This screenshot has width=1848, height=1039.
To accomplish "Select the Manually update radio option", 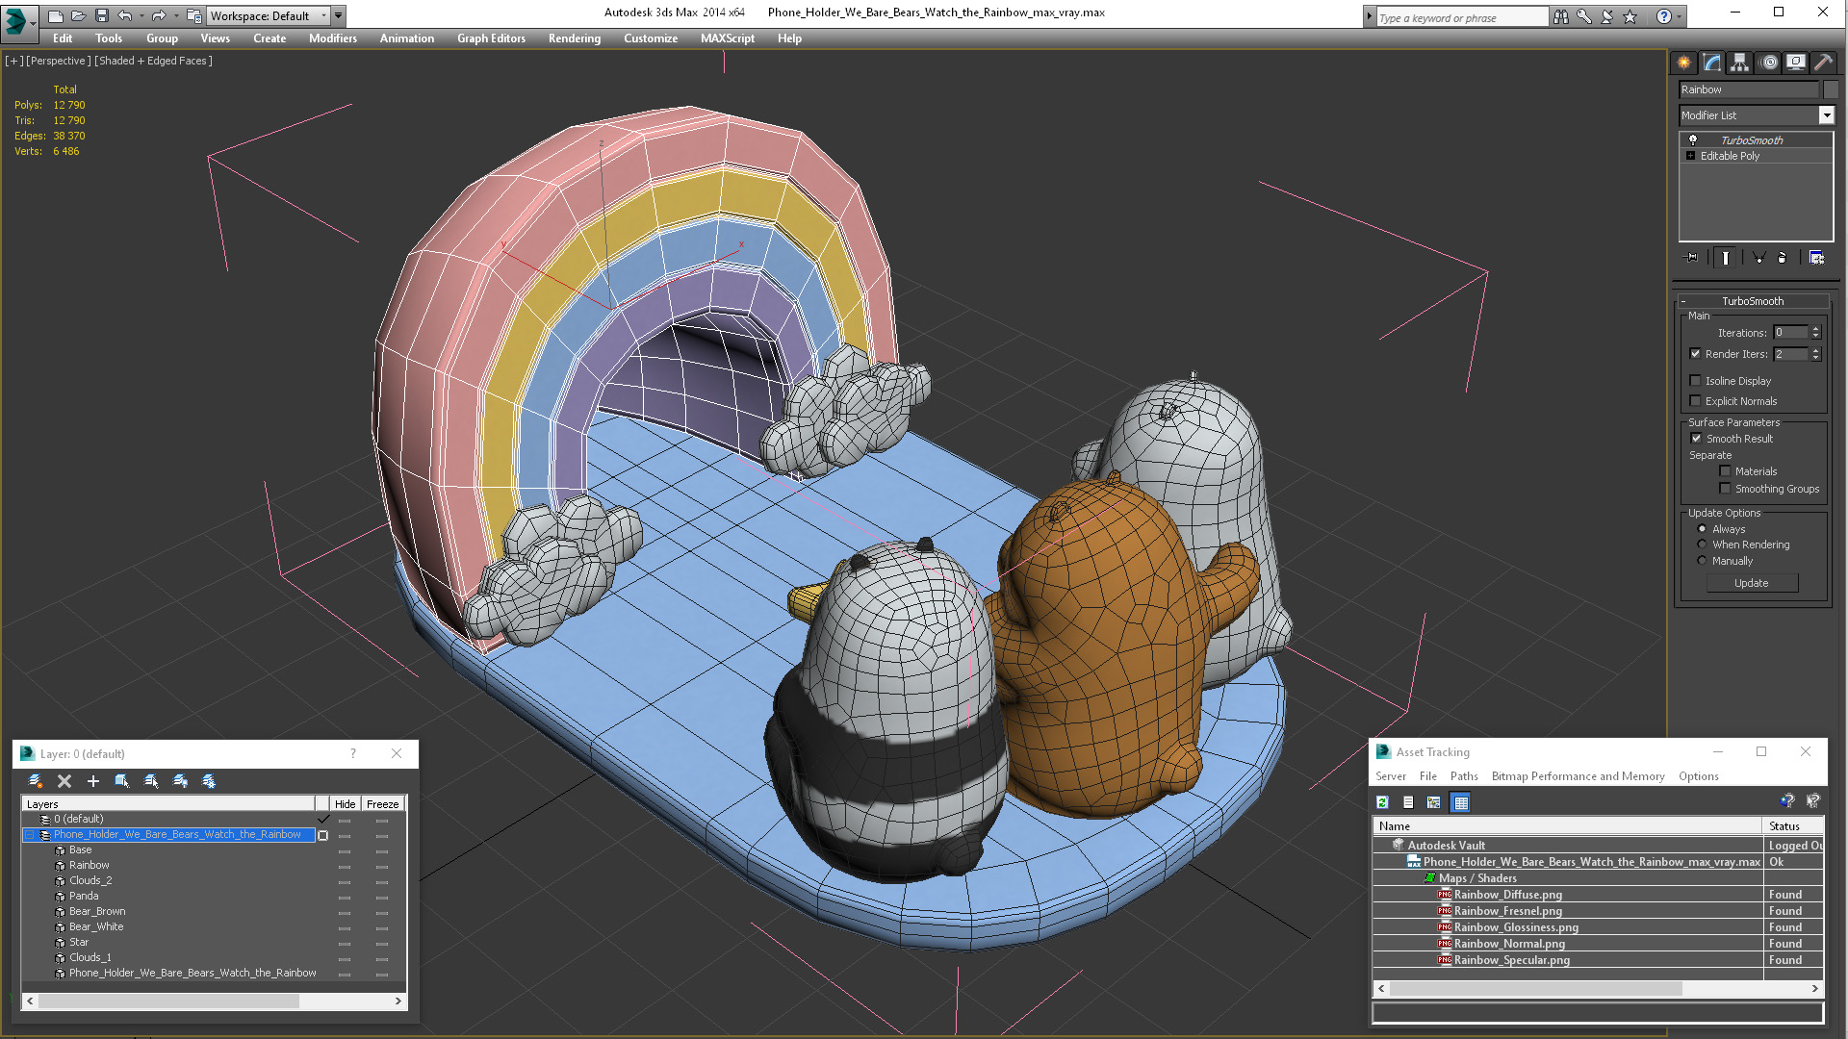I will 1702,561.
